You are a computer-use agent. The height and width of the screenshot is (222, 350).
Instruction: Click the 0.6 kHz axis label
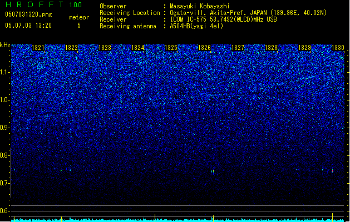pos(5,211)
